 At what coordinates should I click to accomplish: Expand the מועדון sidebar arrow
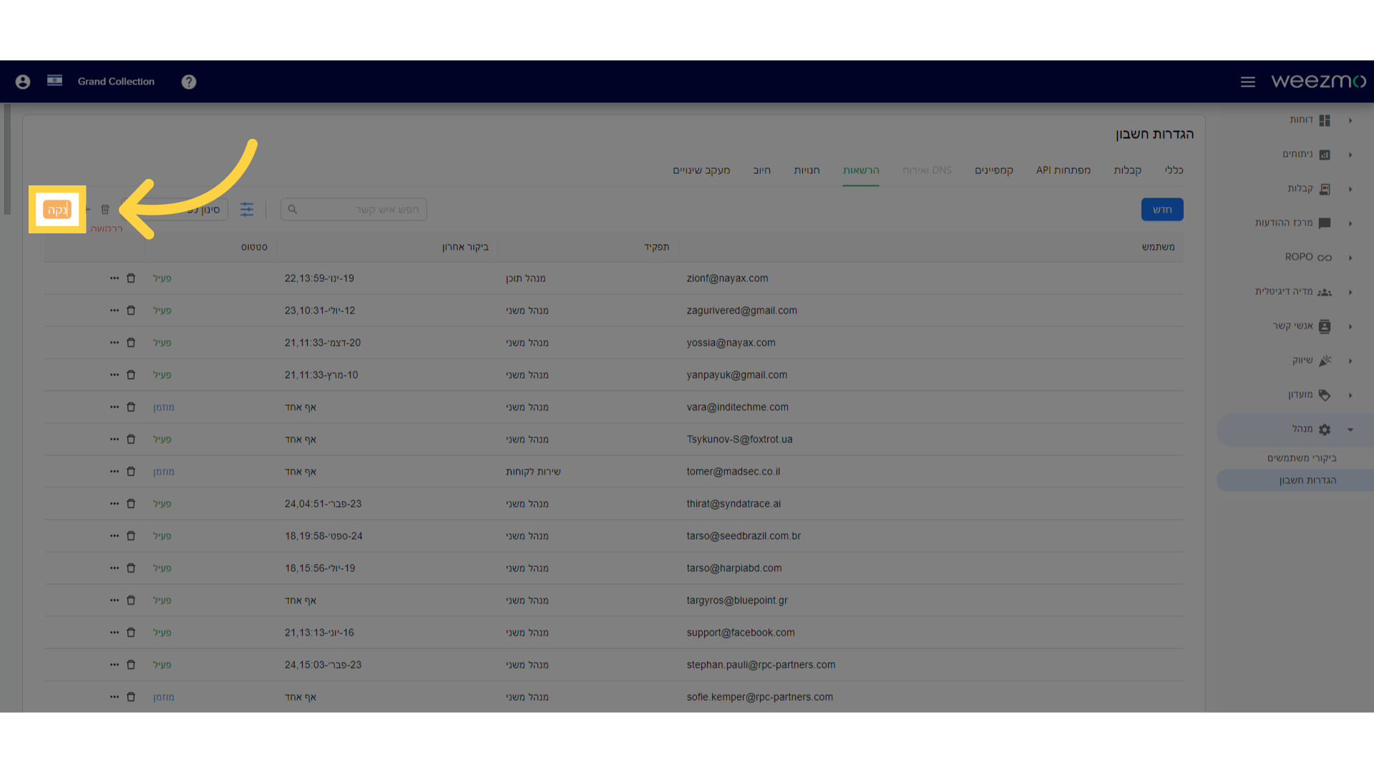tap(1350, 395)
